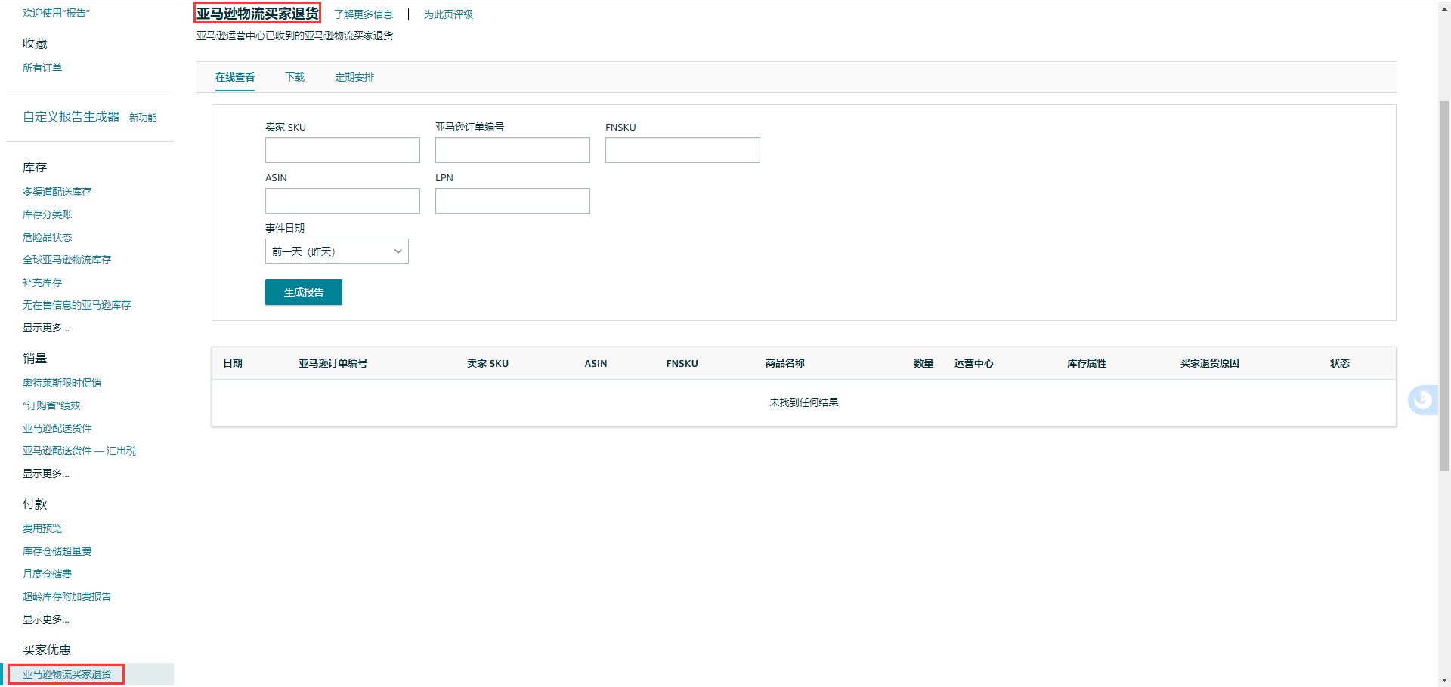Image resolution: width=1451 pixels, height=687 pixels.
Task: Click the 为此页评级 link
Action: coord(448,14)
